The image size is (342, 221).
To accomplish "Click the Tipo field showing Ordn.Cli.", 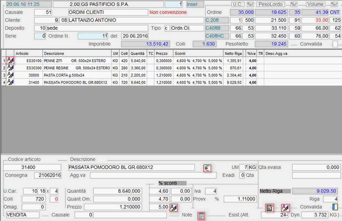I will (x=187, y=28).
